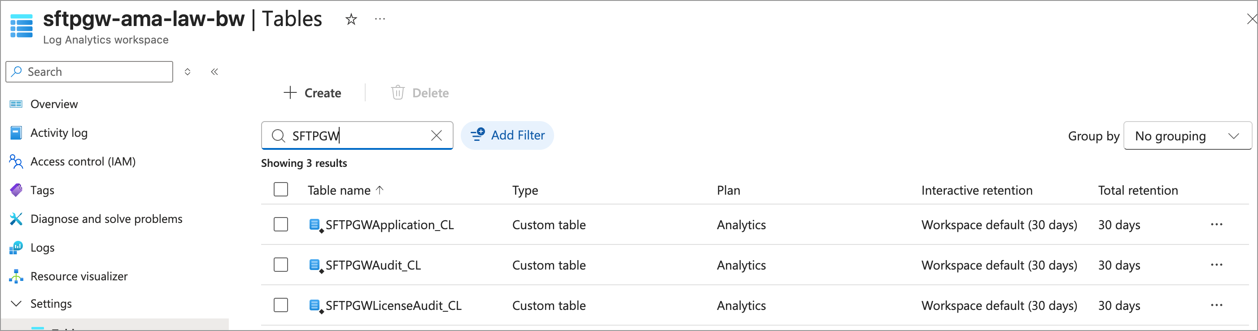Click the Create button
1258x331 pixels.
click(313, 93)
